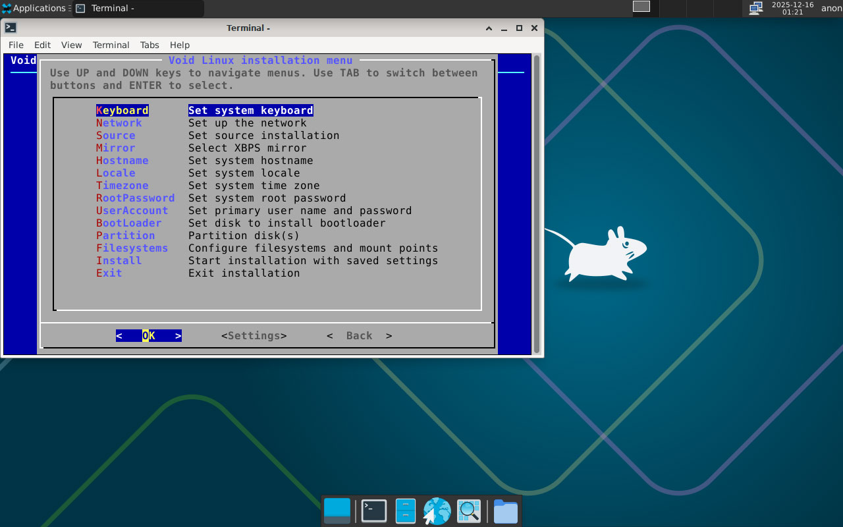This screenshot has height=527, width=843.
Task: Open the Terminal menu in menu bar
Action: [111, 45]
